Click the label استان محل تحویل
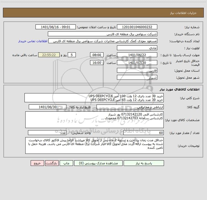 click(187, 71)
